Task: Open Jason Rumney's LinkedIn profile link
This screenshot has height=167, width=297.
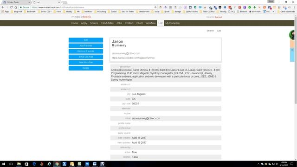Action: tap(133, 58)
